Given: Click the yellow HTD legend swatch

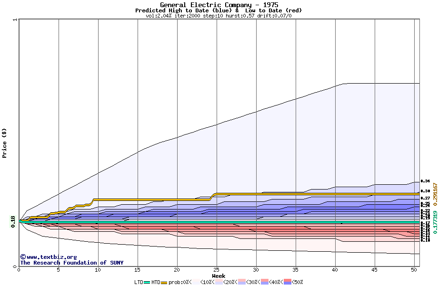Looking at the screenshot, I should pyautogui.click(x=164, y=283).
